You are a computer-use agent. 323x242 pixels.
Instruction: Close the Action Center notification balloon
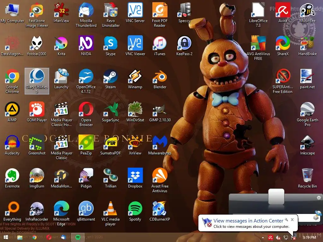click(292, 220)
